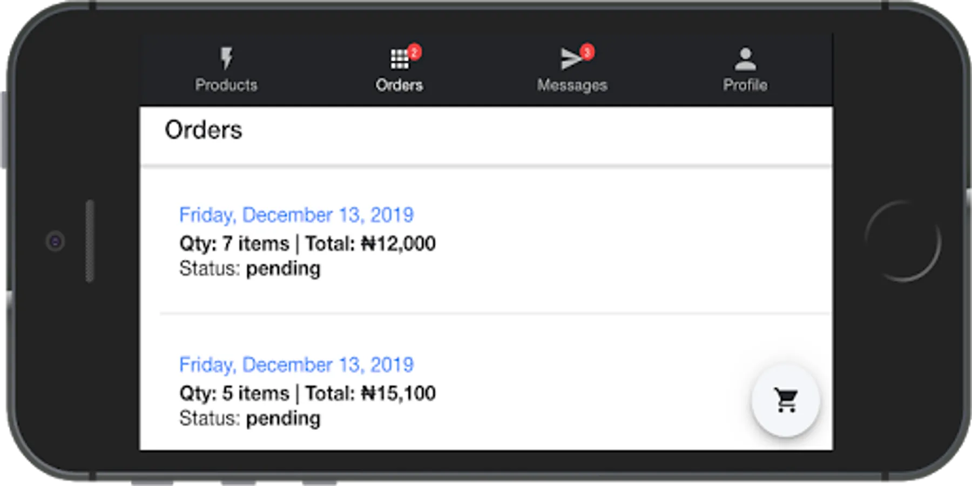Open the first Friday, December 13 order link
Image resolution: width=972 pixels, height=486 pixels.
tap(296, 215)
